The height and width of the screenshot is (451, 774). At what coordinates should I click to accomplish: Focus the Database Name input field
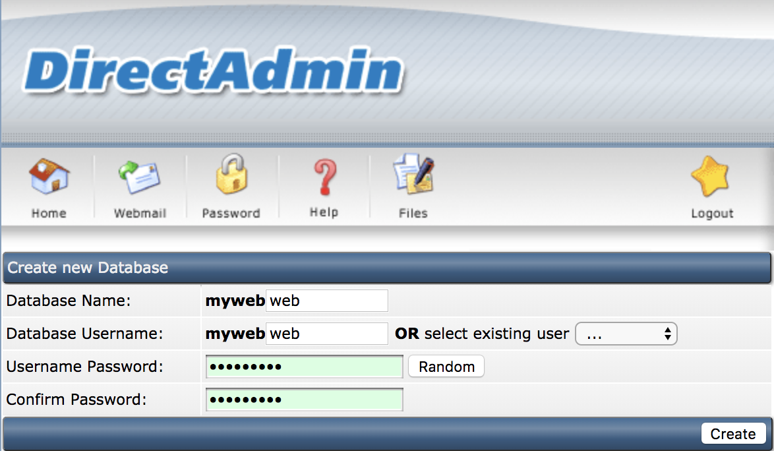(327, 301)
